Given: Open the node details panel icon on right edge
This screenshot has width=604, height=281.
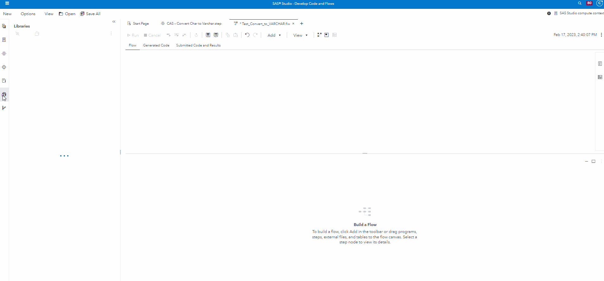Looking at the screenshot, I should click(600, 77).
